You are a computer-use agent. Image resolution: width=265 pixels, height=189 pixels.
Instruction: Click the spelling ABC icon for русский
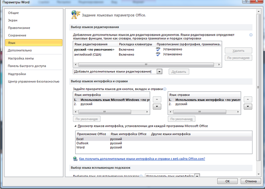pos(158,49)
